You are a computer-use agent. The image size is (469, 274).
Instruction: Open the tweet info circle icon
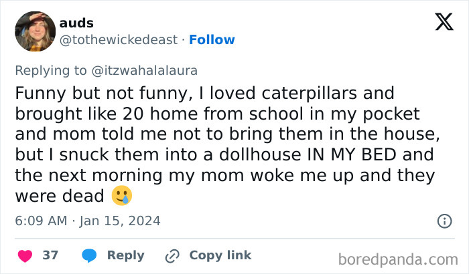coord(444,221)
